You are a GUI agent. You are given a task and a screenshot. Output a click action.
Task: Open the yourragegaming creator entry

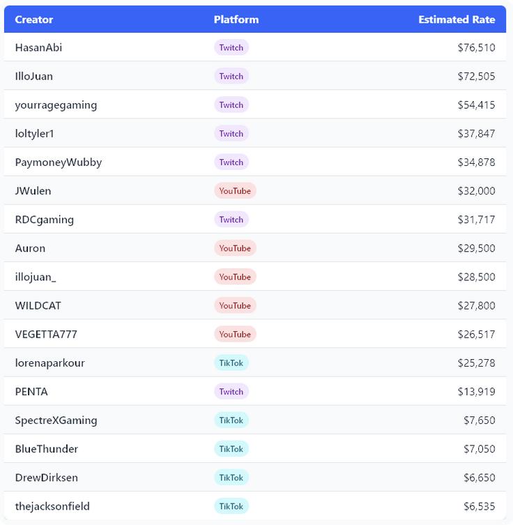(x=56, y=105)
